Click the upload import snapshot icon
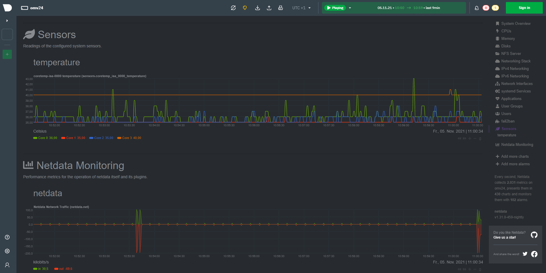The image size is (546, 273). pyautogui.click(x=269, y=8)
